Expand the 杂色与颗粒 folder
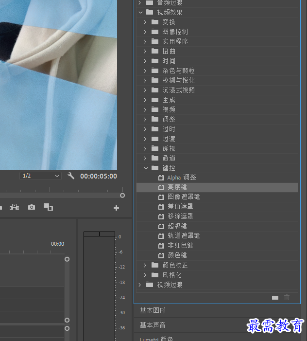307x341 pixels. 145,71
